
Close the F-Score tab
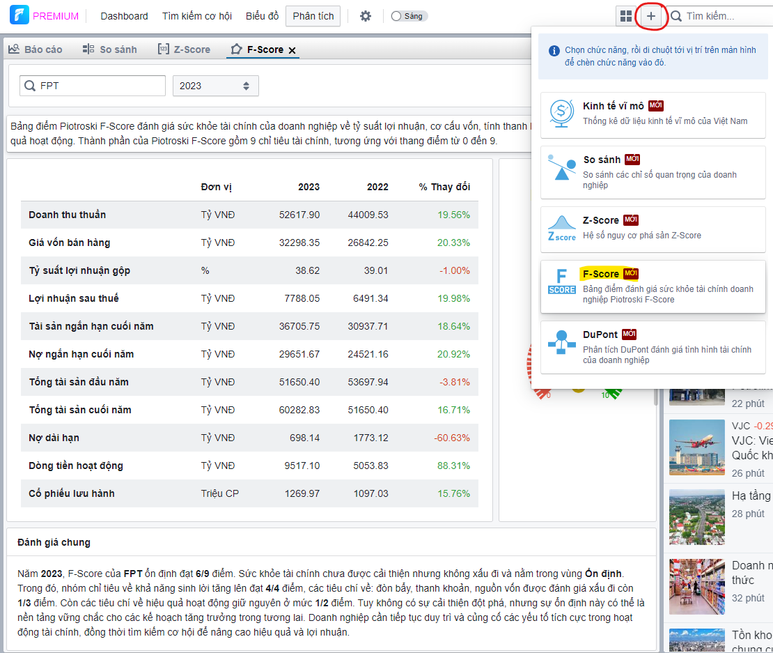292,50
